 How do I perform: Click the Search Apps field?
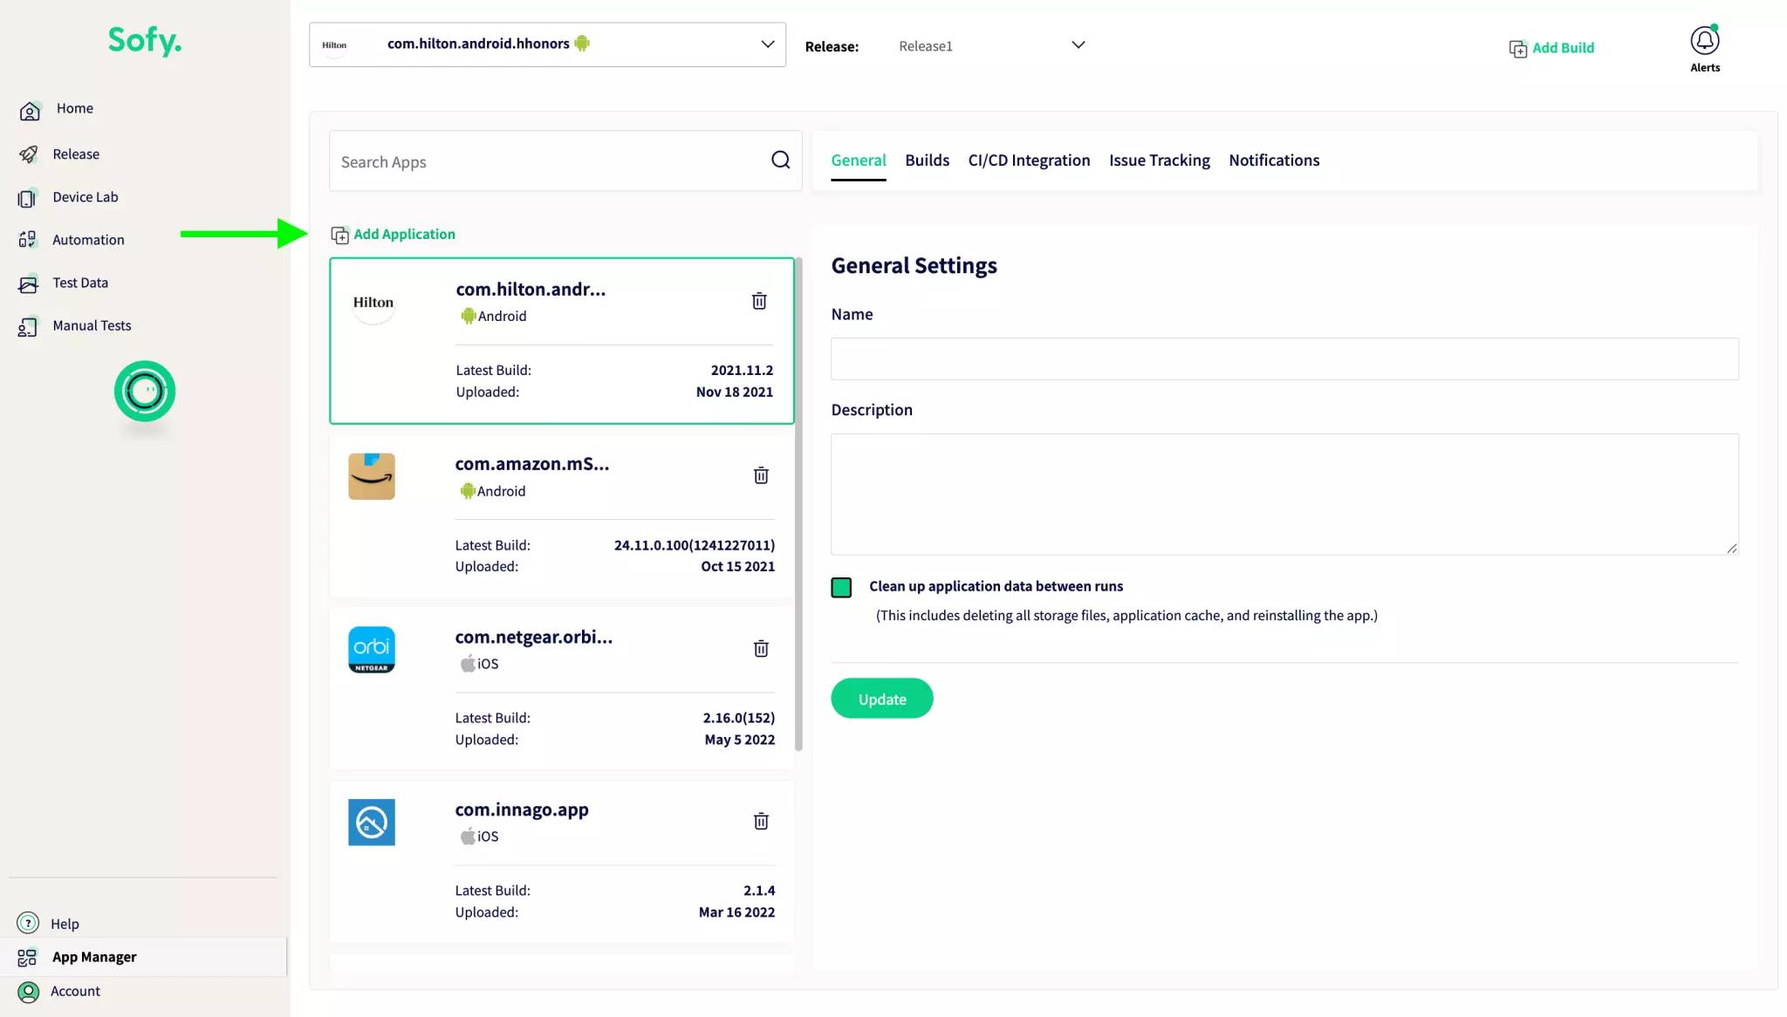pos(565,161)
